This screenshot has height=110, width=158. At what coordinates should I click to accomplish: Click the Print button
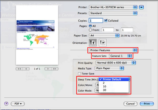click(147, 104)
